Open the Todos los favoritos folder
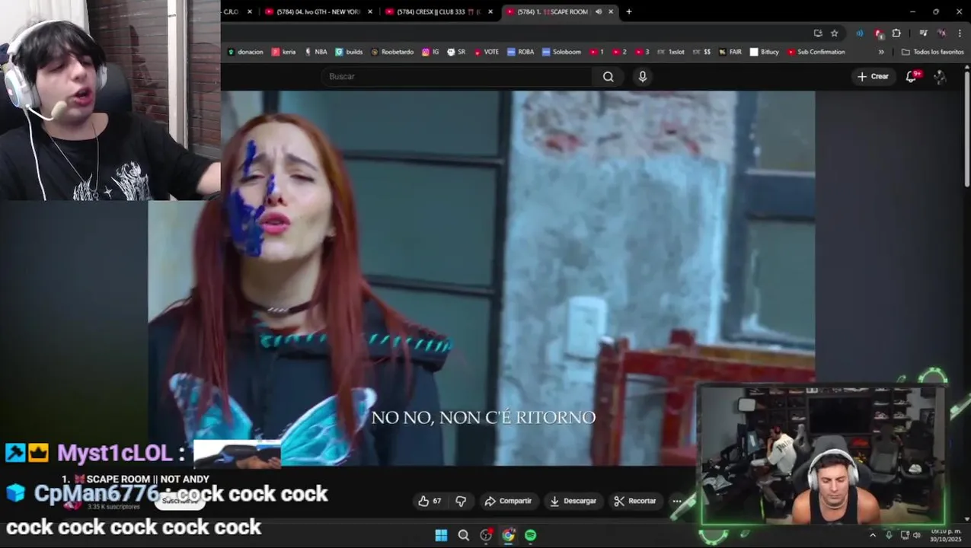 (x=932, y=52)
